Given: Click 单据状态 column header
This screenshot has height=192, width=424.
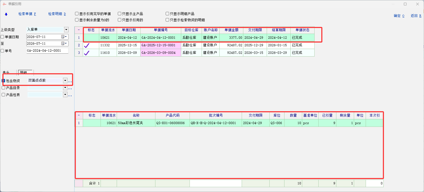Looking at the screenshot, I should pyautogui.click(x=302, y=30).
